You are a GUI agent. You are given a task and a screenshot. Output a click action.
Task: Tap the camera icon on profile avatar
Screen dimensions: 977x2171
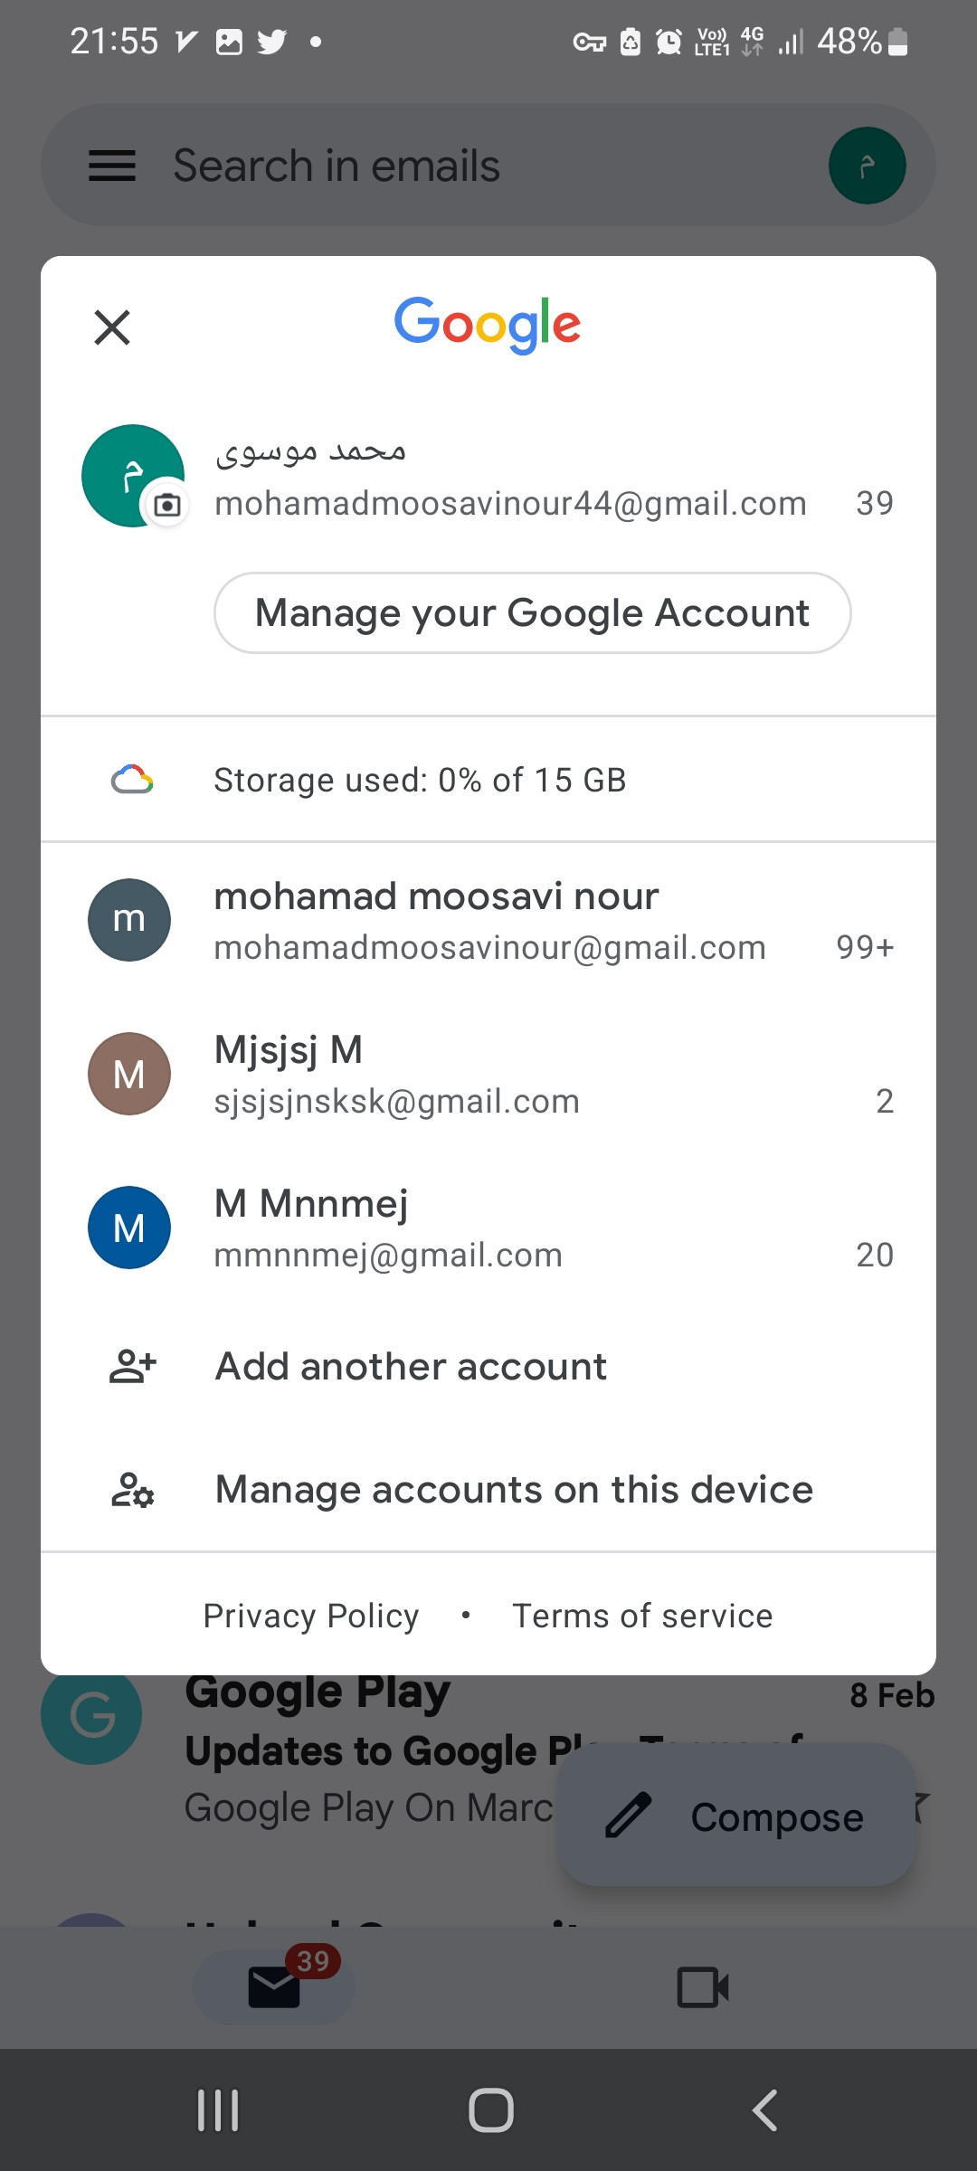click(x=167, y=505)
